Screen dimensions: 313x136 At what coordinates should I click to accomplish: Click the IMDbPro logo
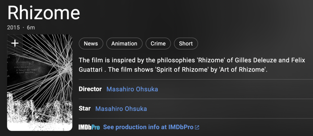click(89, 127)
